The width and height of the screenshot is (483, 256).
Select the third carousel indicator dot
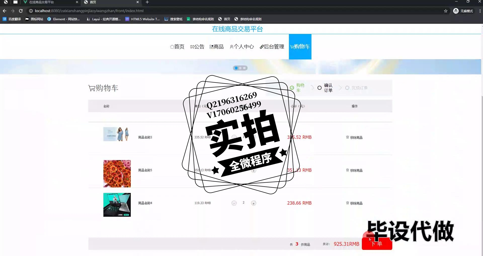point(244,68)
